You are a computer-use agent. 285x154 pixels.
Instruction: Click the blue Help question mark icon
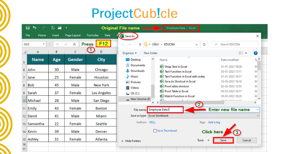pos(256,53)
